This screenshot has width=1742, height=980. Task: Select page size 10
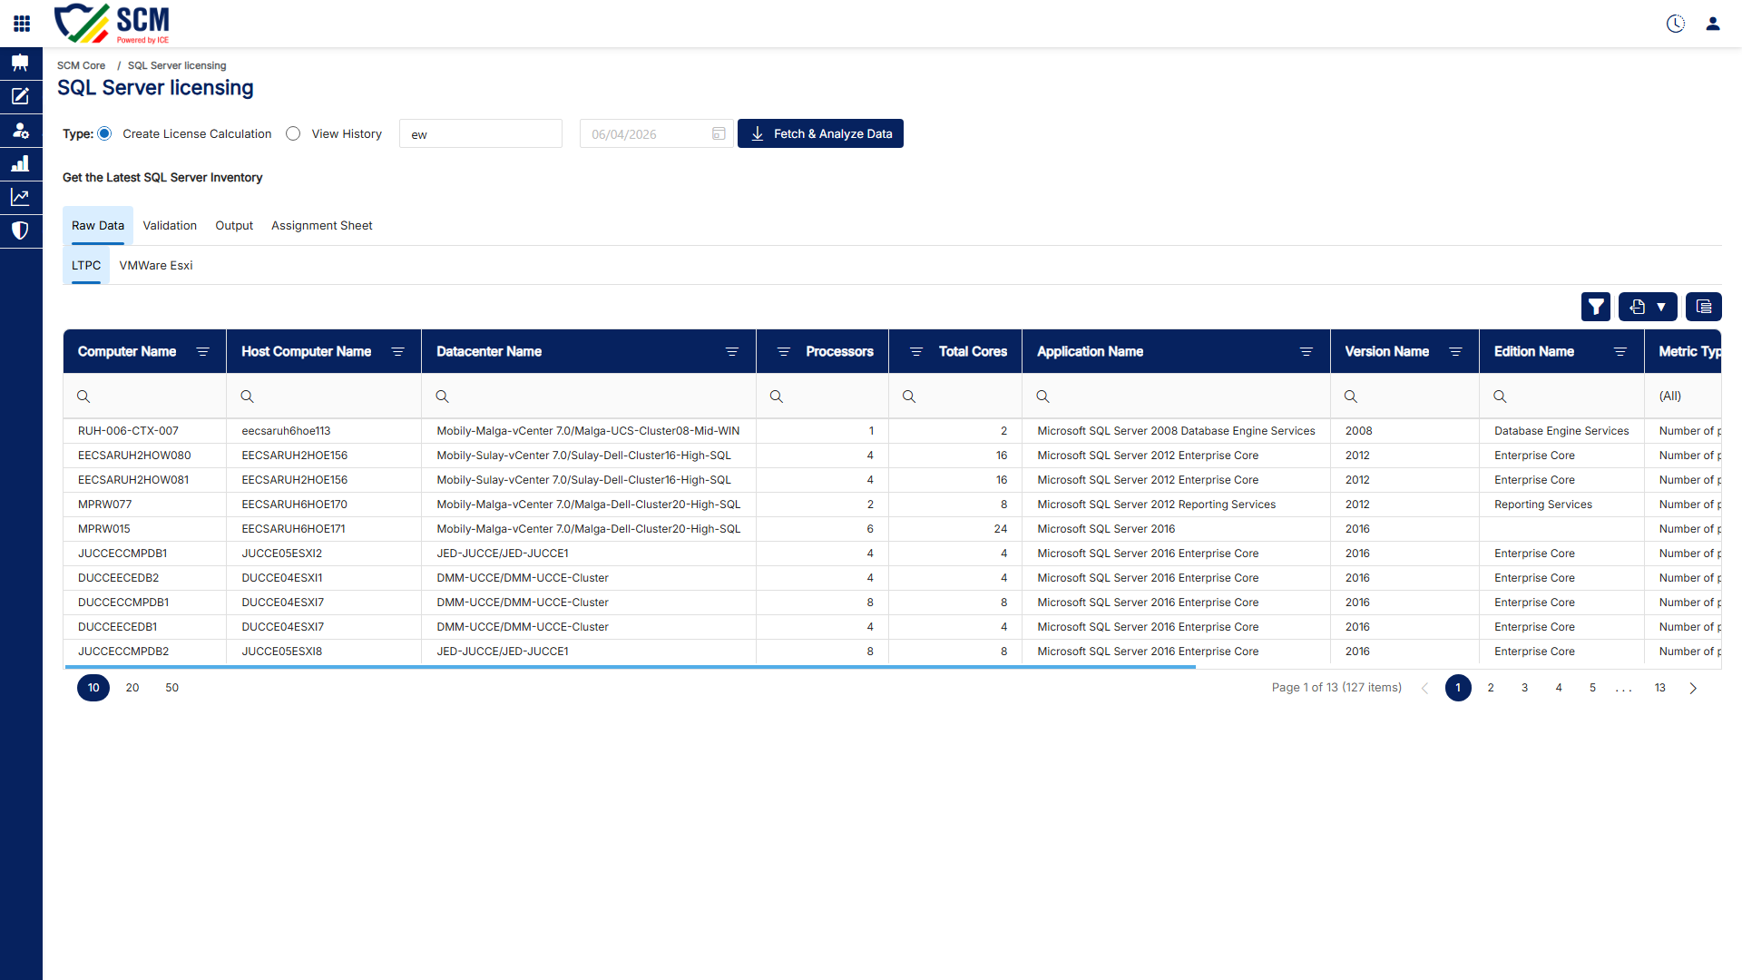pos(93,688)
